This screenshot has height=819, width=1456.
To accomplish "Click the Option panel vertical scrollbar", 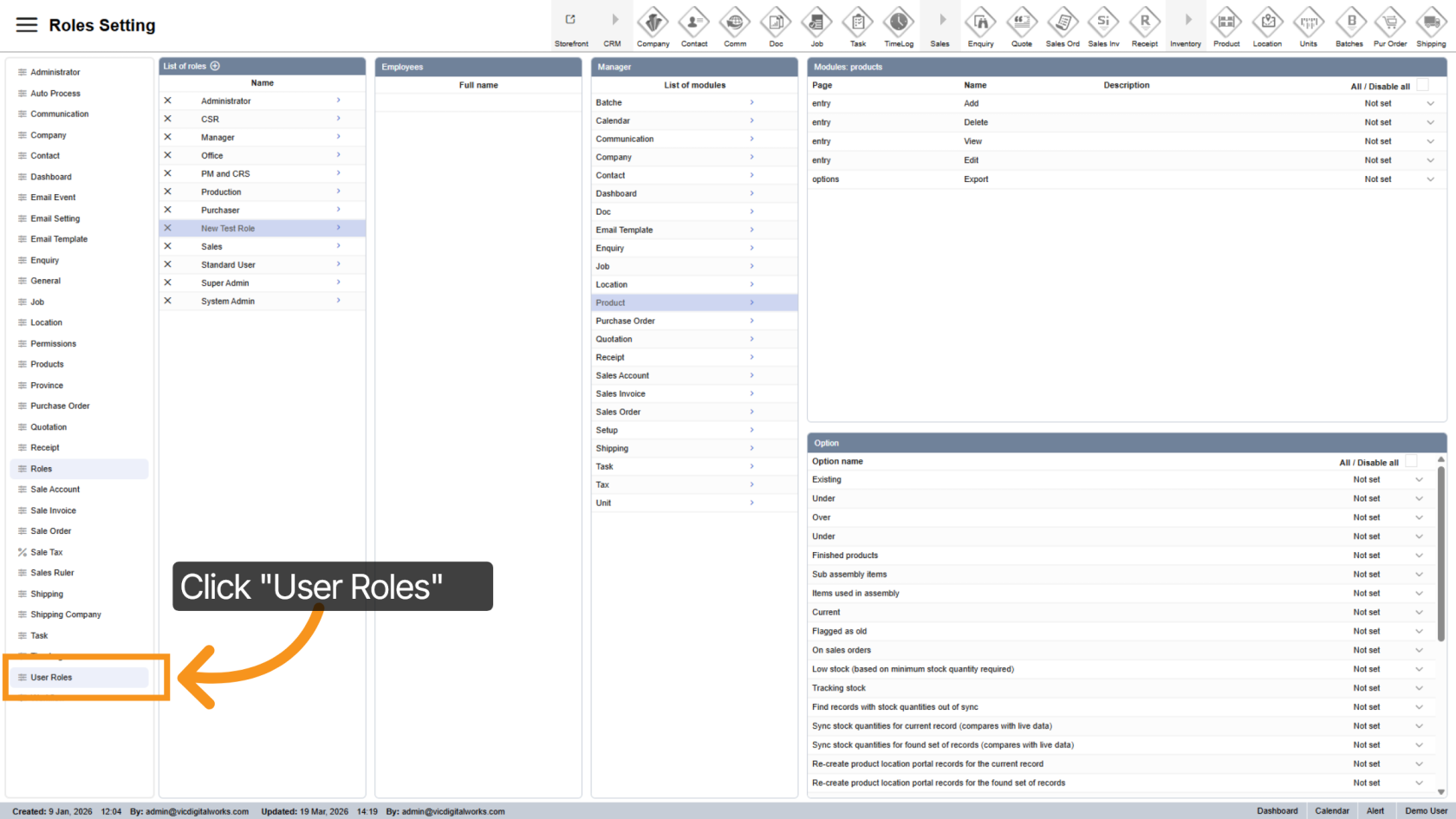I will click(1441, 555).
